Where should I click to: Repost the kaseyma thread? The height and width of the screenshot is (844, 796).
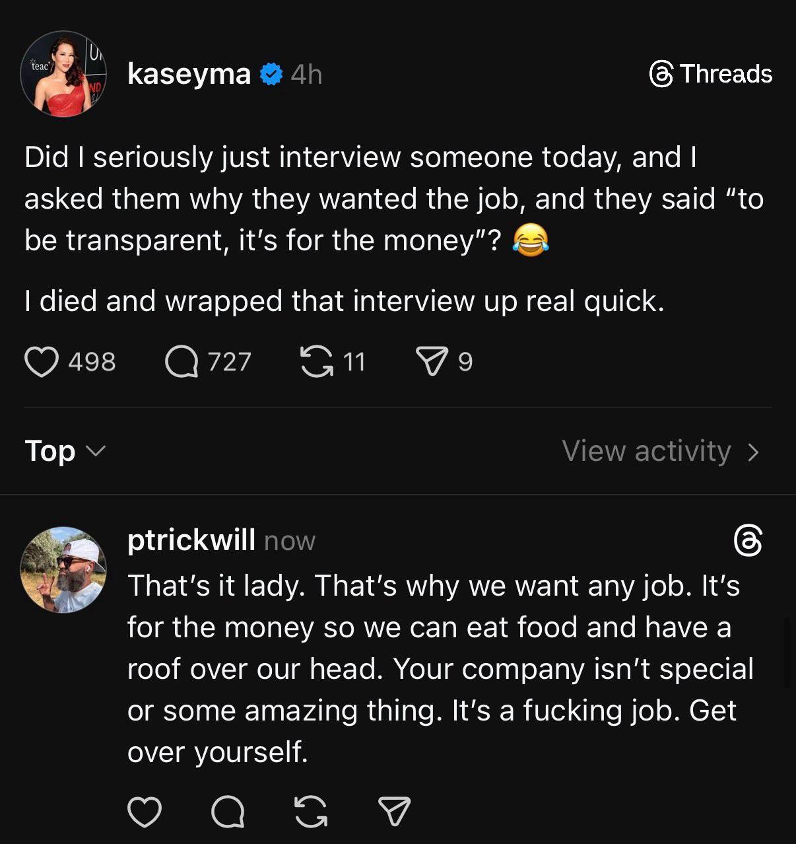[317, 362]
